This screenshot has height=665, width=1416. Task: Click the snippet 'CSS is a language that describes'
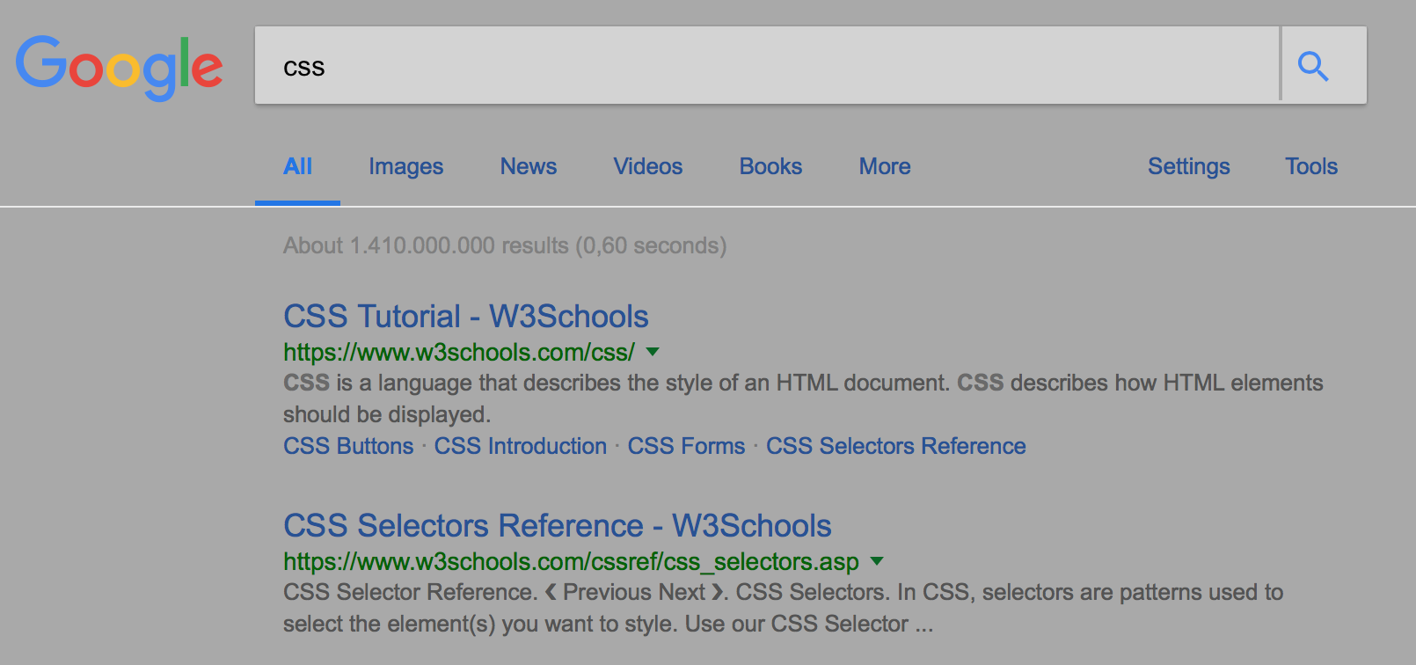[803, 398]
